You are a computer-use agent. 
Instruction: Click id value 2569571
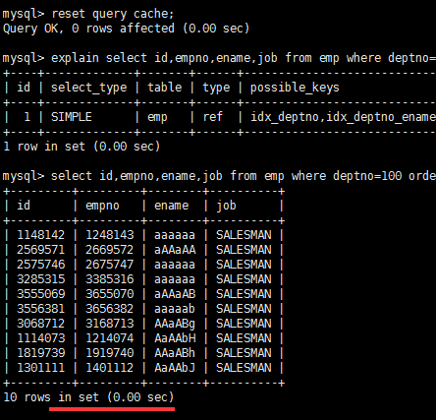(x=41, y=250)
